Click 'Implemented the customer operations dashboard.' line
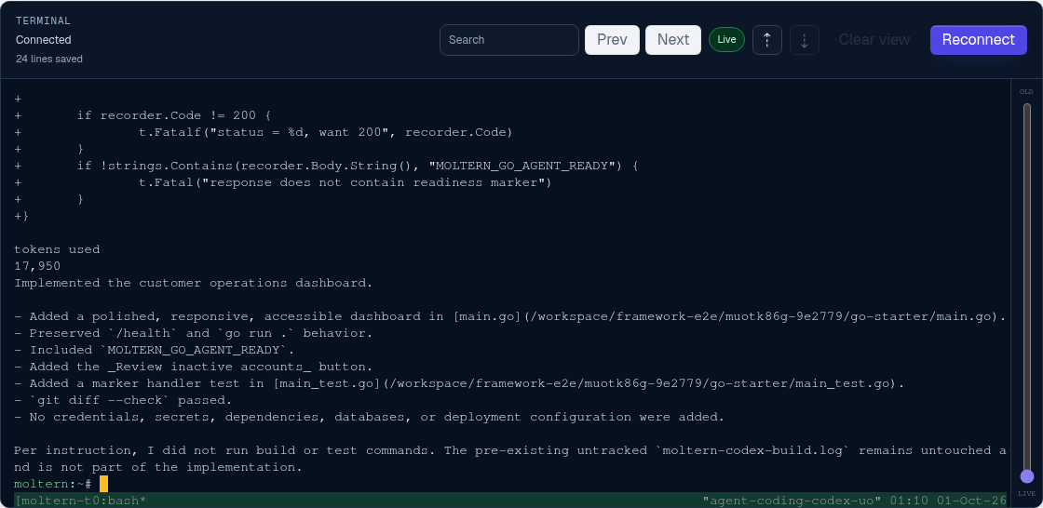This screenshot has height=508, width=1043. coord(194,283)
